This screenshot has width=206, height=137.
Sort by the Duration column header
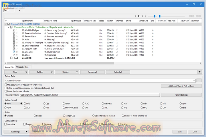pyautogui.click(x=110, y=21)
